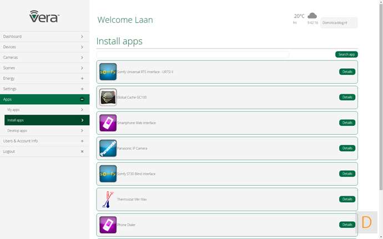The height and width of the screenshot is (239, 383).
Task: Click the cloud weather icon
Action: 312,16
